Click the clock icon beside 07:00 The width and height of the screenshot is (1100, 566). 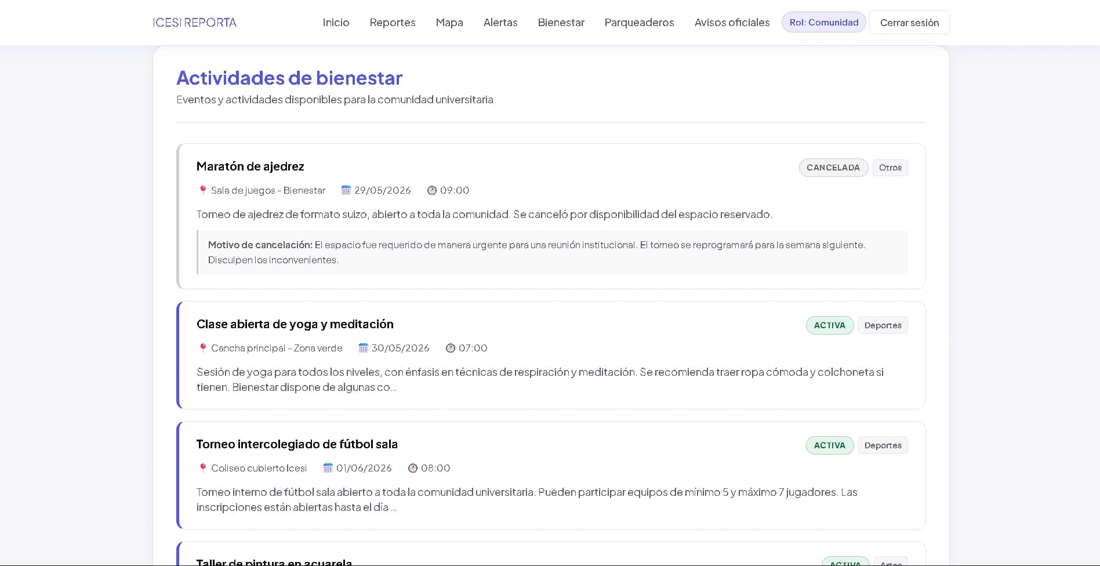point(451,348)
